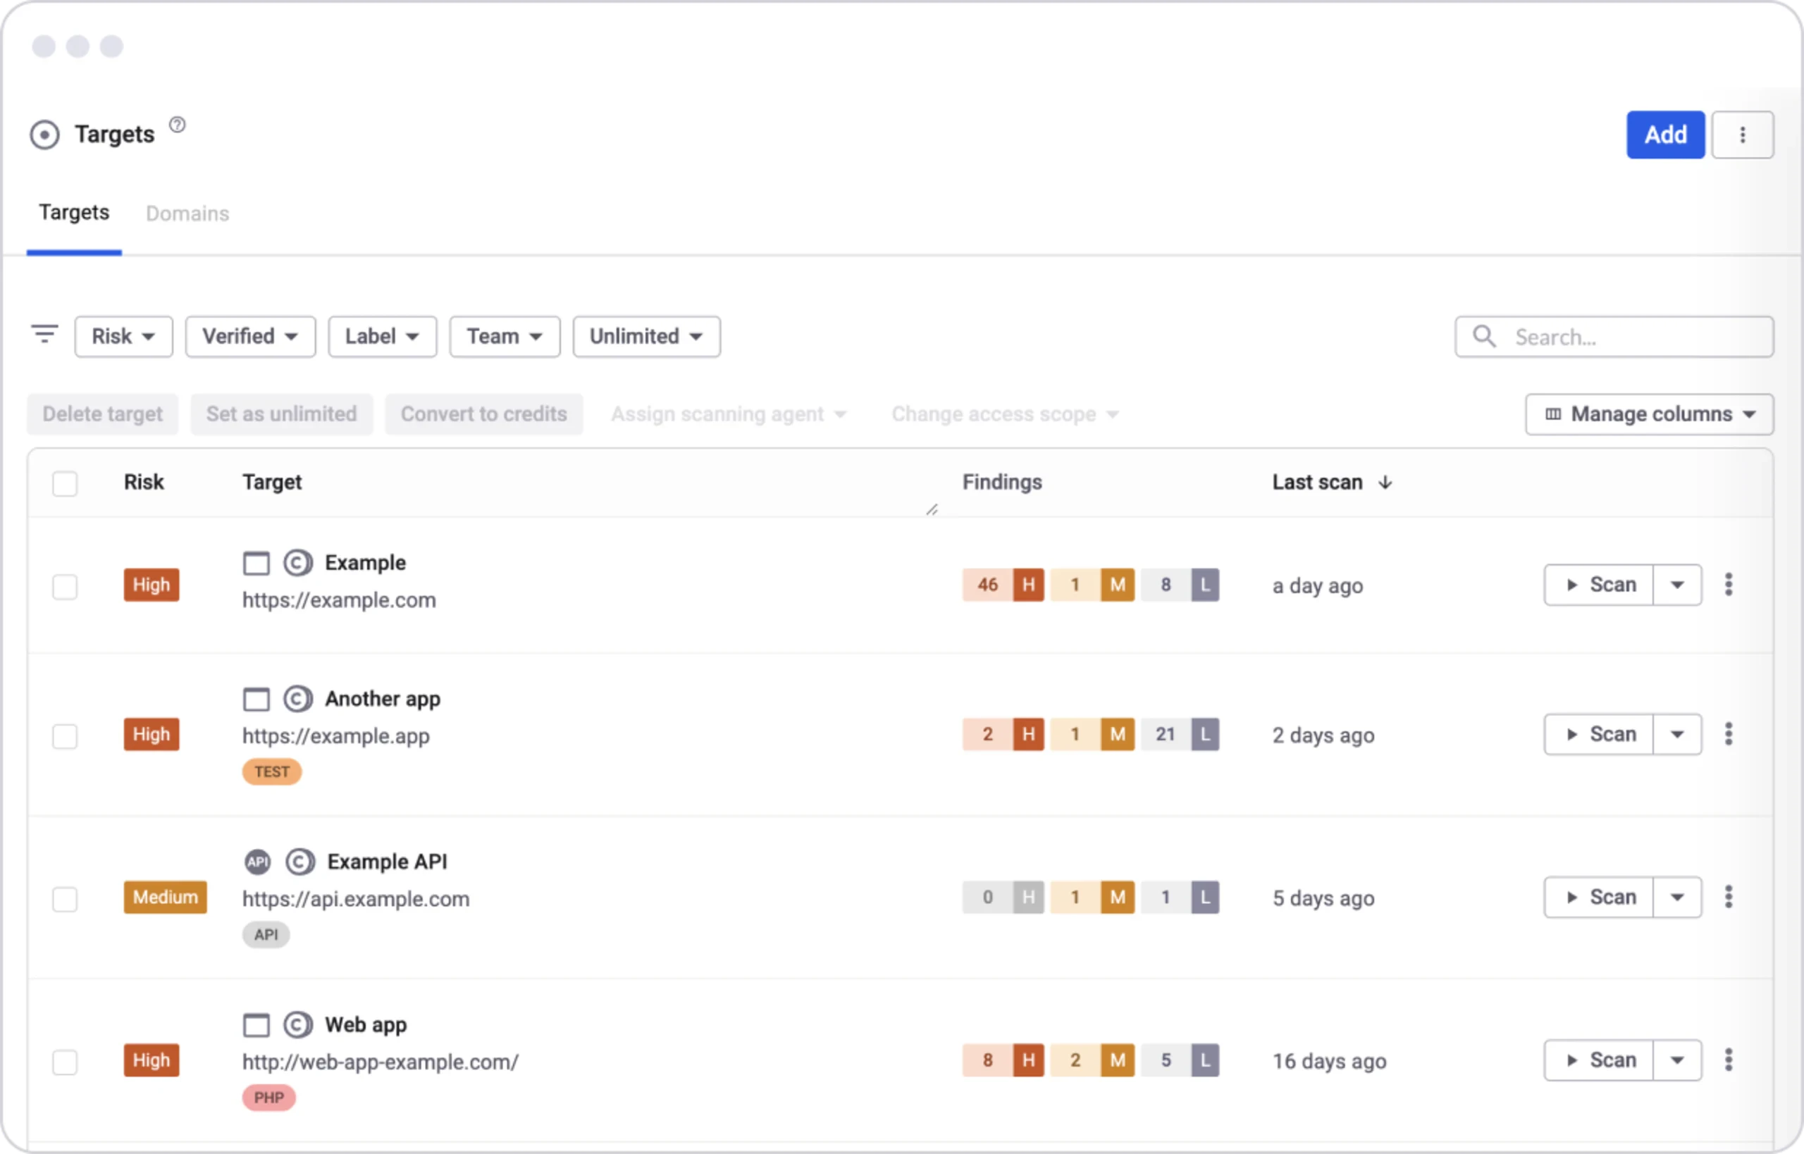Open the Scan options arrow for Another app

point(1678,734)
